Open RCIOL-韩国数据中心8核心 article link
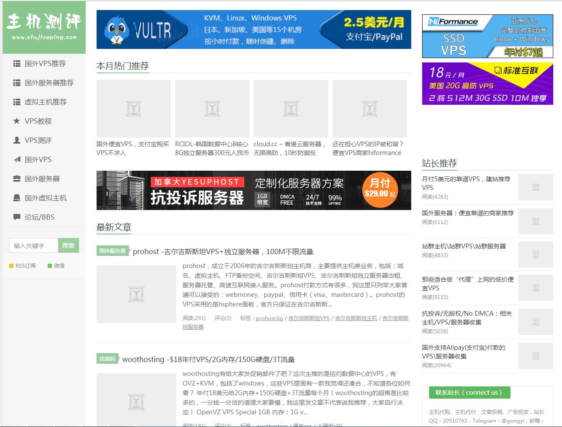562x427 pixels. pyautogui.click(x=212, y=148)
